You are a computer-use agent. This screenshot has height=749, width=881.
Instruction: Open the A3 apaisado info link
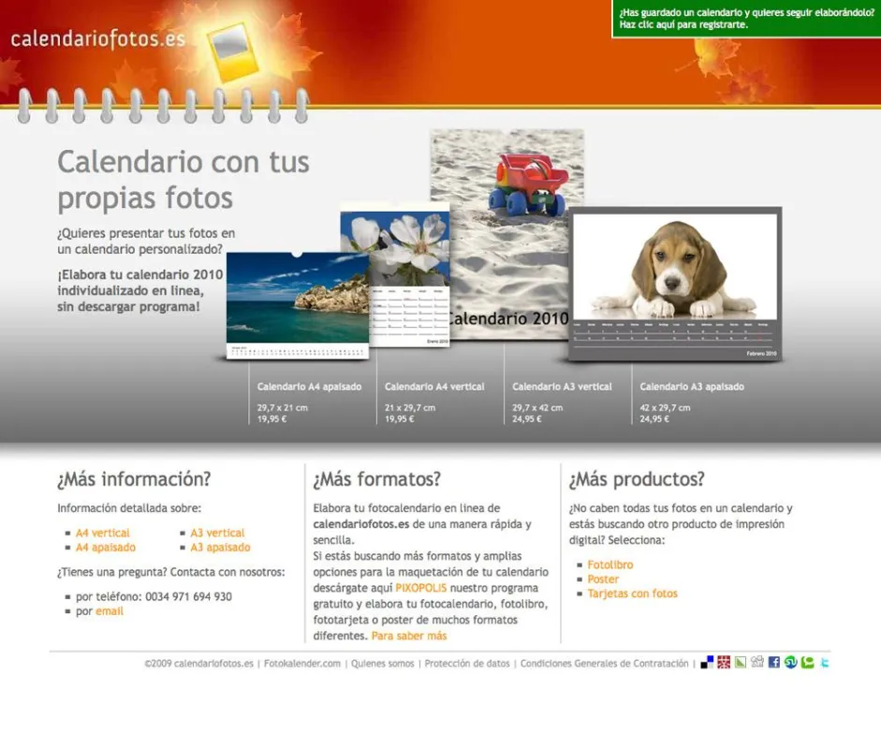coord(220,548)
